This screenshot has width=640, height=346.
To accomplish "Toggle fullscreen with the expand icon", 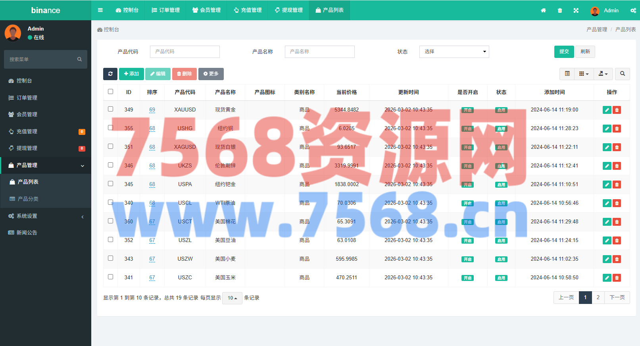I will [x=576, y=11].
